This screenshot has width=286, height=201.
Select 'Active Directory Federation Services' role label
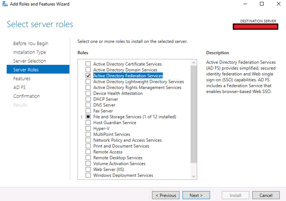(x=128, y=76)
